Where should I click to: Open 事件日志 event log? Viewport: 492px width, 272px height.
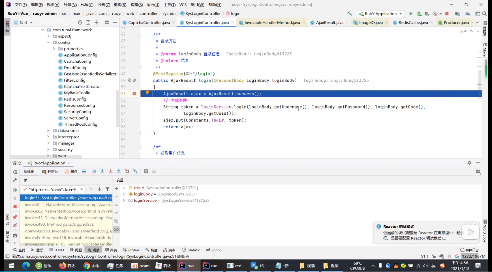coord(469,250)
